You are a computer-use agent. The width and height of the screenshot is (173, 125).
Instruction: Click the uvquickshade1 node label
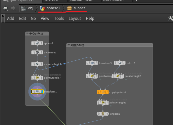tap(53, 64)
